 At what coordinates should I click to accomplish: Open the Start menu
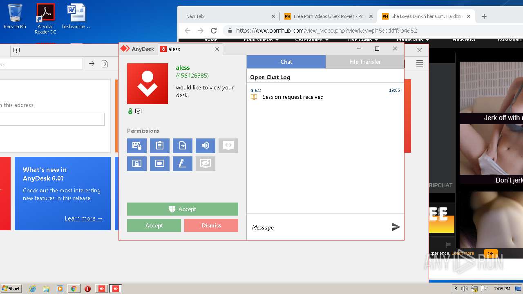(x=11, y=288)
